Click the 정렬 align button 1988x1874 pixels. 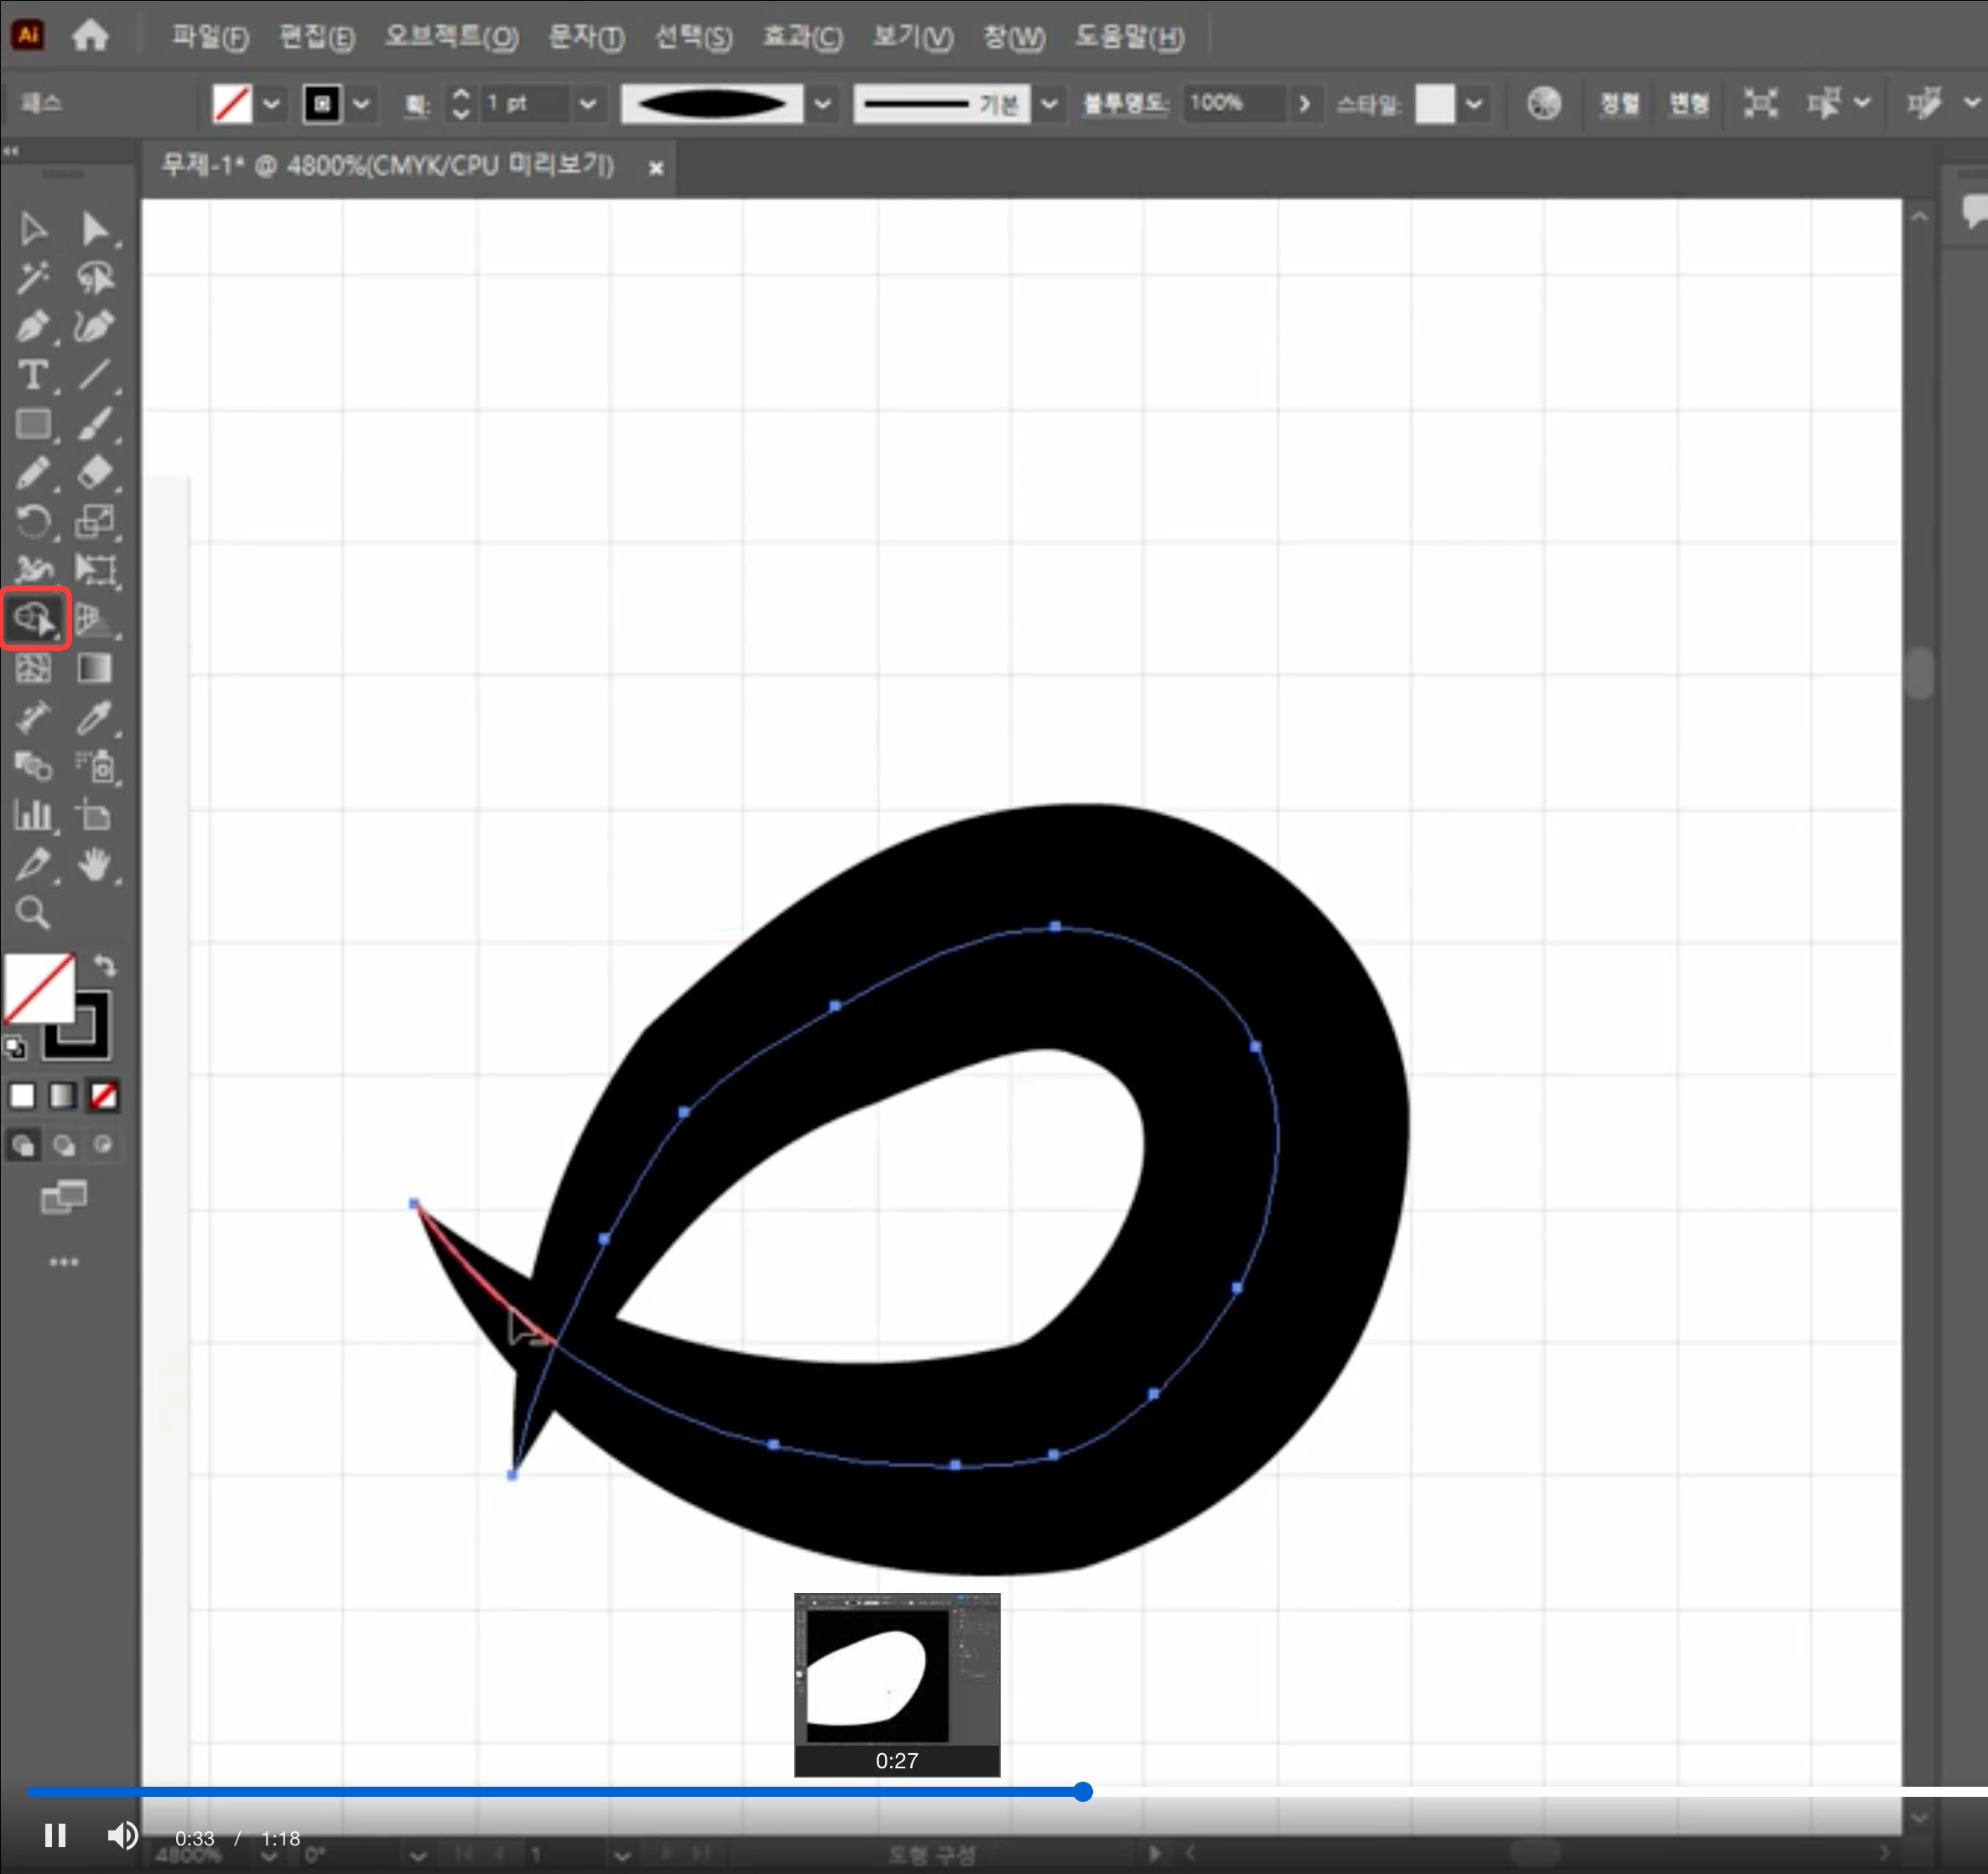tap(1619, 104)
